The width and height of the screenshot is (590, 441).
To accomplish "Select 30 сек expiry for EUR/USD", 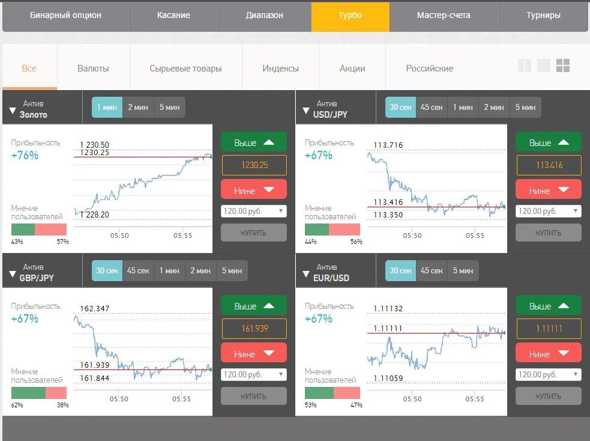I will click(400, 271).
